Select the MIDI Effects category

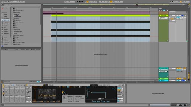point(5,22)
